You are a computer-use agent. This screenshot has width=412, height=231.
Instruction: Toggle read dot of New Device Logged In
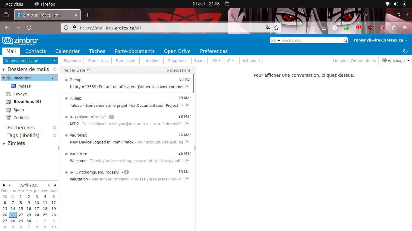coord(66,135)
